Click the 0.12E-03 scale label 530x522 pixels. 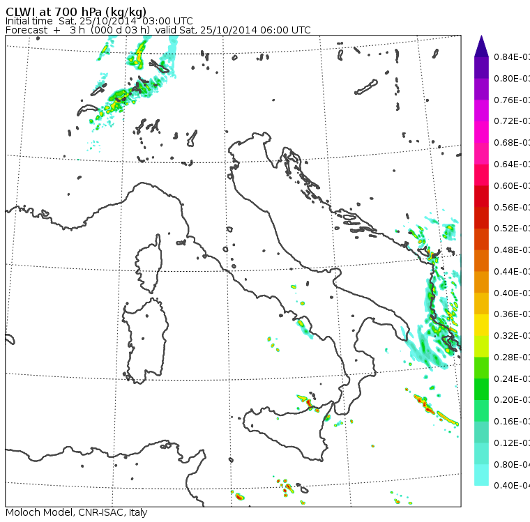pos(512,443)
